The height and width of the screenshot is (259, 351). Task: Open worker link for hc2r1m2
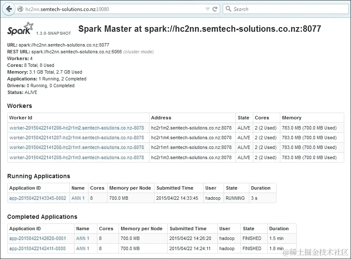[x=77, y=128]
